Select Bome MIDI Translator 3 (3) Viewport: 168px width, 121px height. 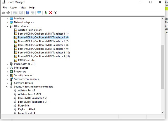click(x=33, y=102)
